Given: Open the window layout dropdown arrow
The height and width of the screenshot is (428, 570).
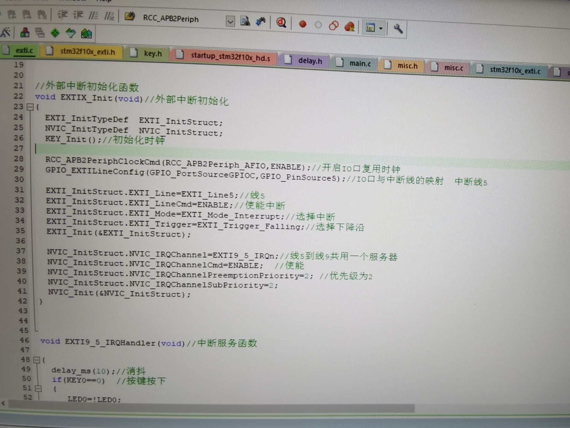Looking at the screenshot, I should click(381, 29).
